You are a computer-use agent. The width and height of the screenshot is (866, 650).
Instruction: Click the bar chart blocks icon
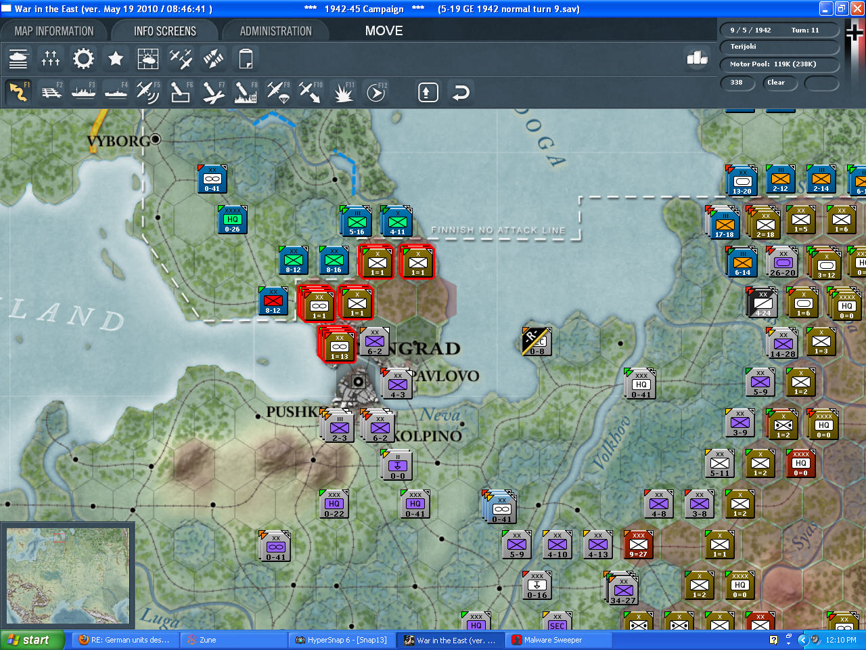click(x=697, y=58)
